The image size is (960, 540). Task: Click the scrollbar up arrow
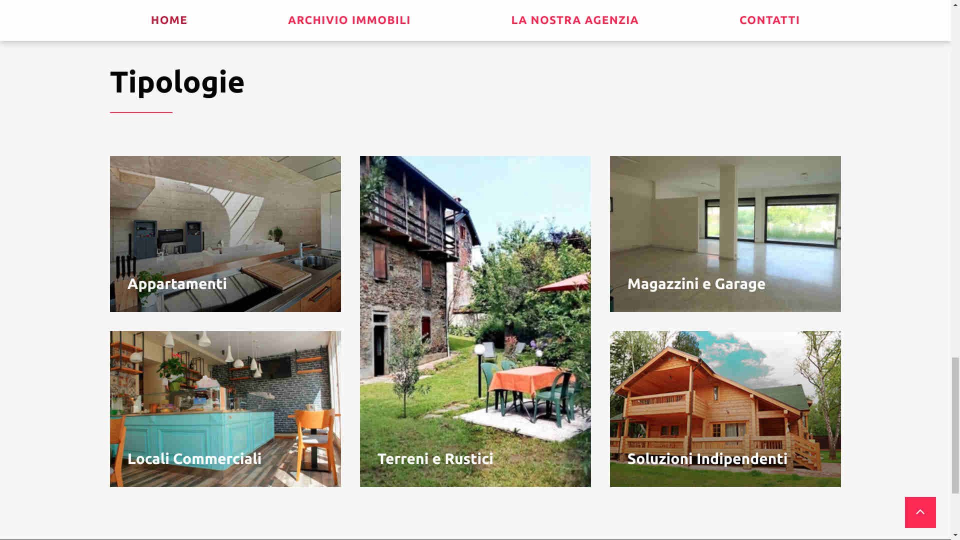click(x=955, y=4)
